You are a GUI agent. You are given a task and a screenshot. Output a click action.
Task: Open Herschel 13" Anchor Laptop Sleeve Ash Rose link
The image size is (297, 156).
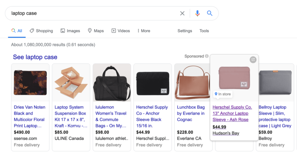pyautogui.click(x=232, y=113)
